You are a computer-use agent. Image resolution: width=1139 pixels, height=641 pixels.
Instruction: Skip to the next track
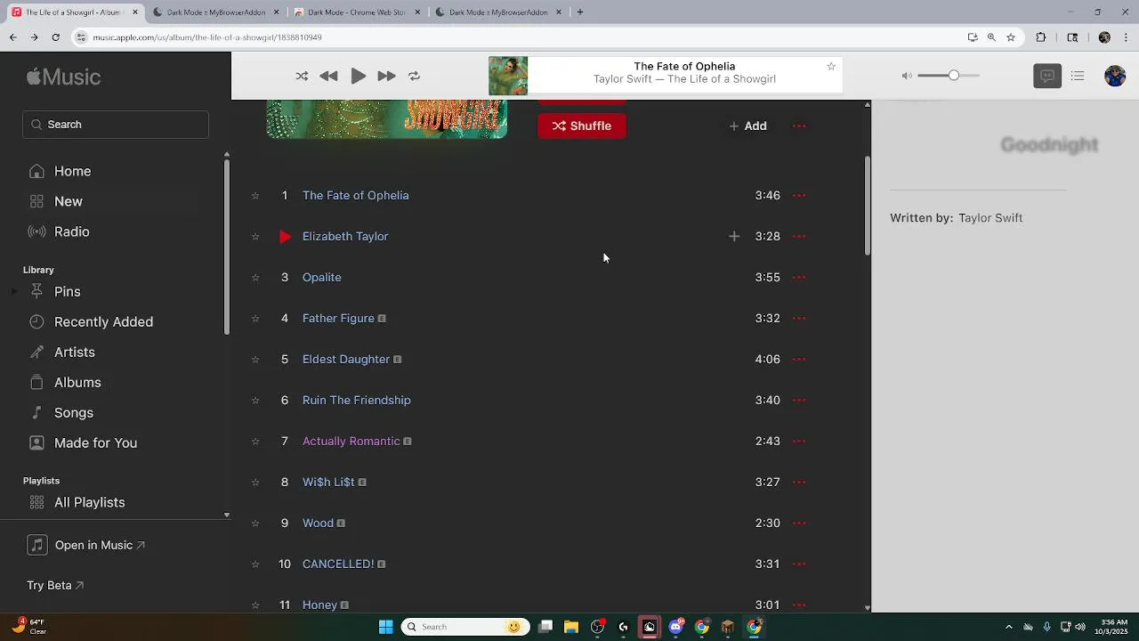pyautogui.click(x=386, y=77)
